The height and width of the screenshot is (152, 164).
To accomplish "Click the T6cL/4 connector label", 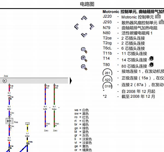I will click(57, 125).
